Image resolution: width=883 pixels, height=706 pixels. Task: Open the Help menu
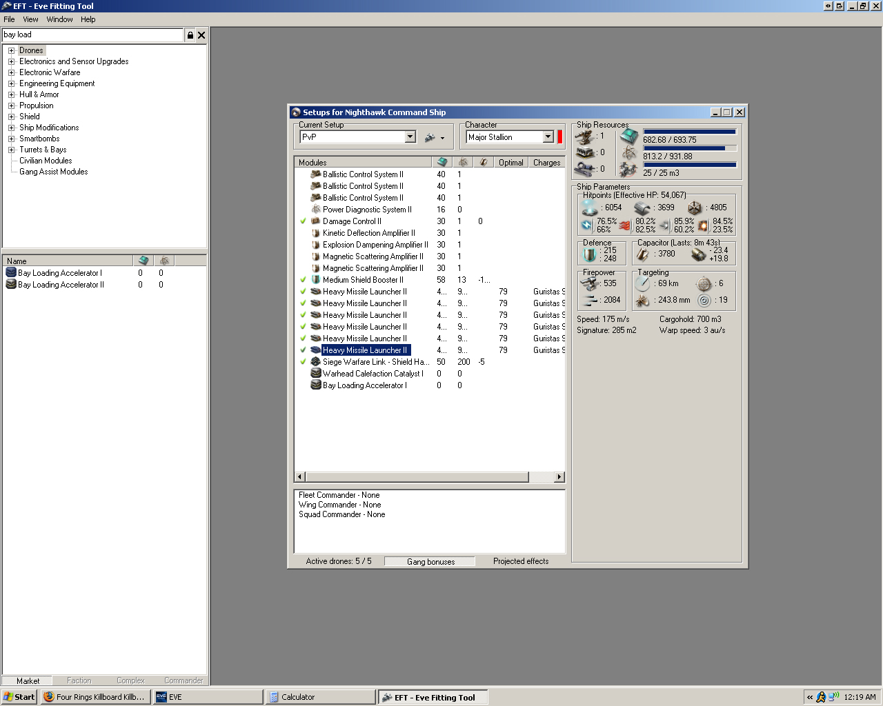(x=88, y=19)
